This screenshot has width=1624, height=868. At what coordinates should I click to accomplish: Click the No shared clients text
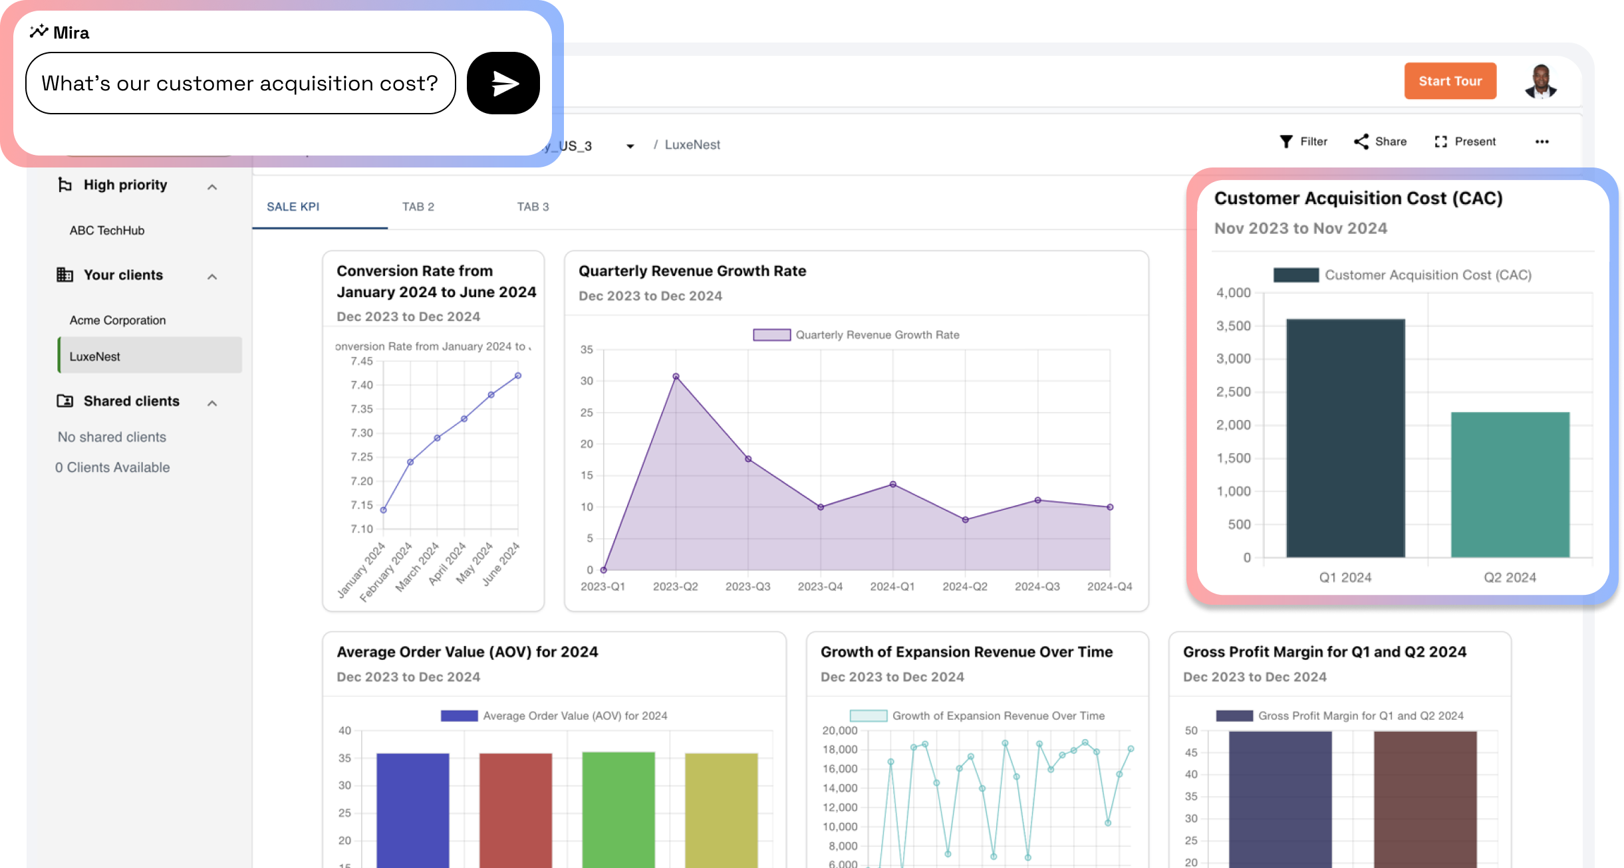point(112,437)
